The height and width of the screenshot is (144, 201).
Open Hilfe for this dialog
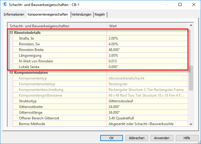pos(187,138)
